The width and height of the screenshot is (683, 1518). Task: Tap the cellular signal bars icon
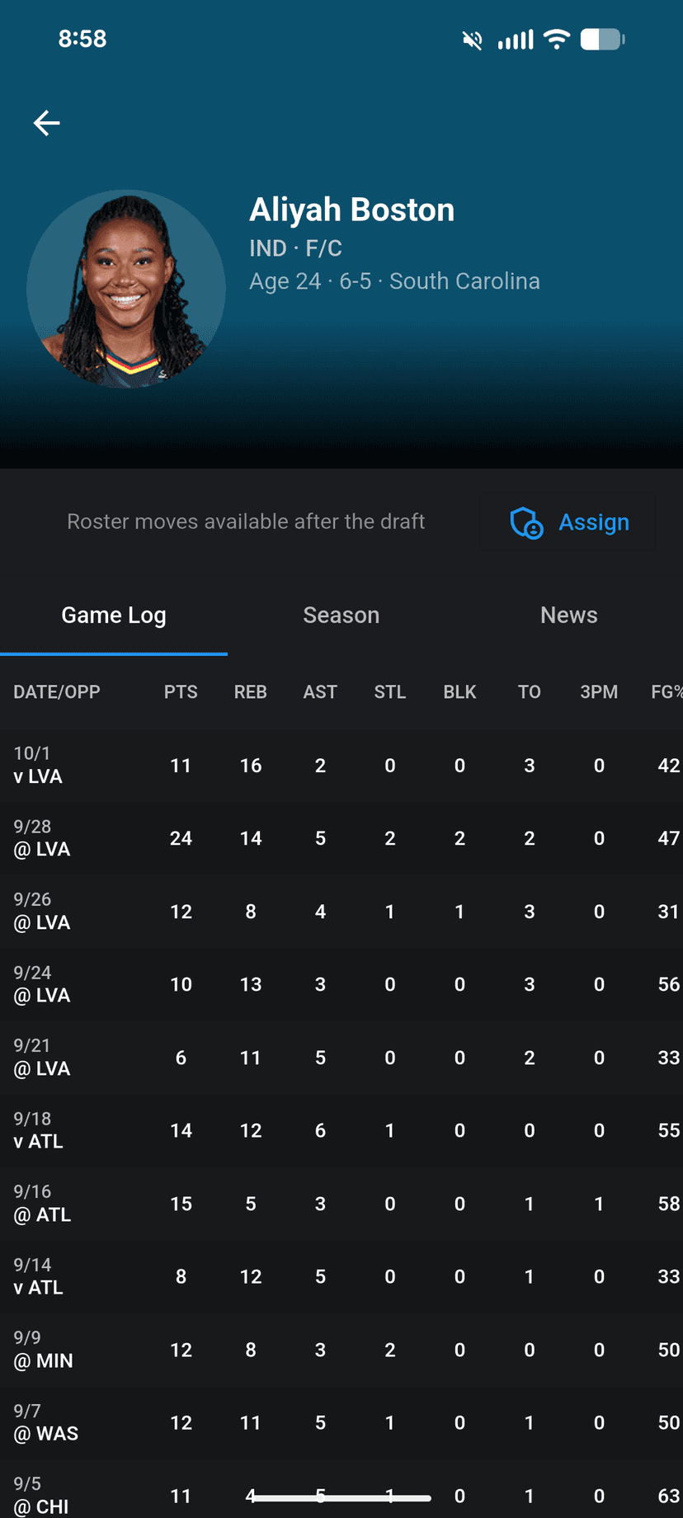515,39
